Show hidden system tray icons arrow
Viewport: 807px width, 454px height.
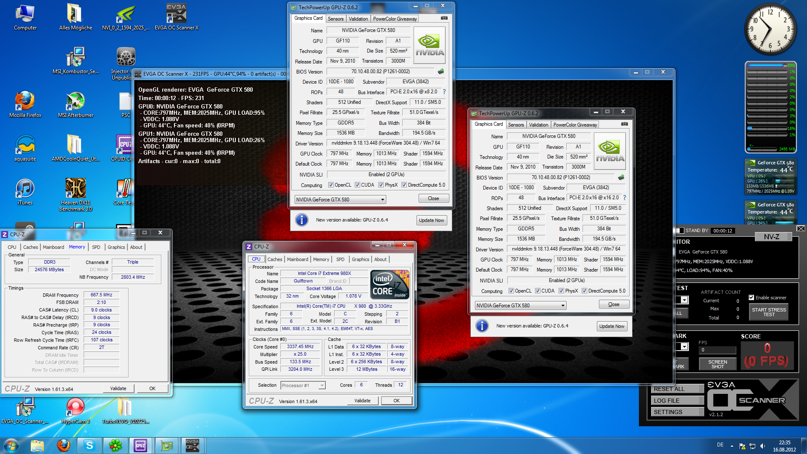click(732, 446)
